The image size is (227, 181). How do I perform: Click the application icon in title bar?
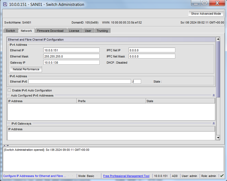(x=5, y=5)
